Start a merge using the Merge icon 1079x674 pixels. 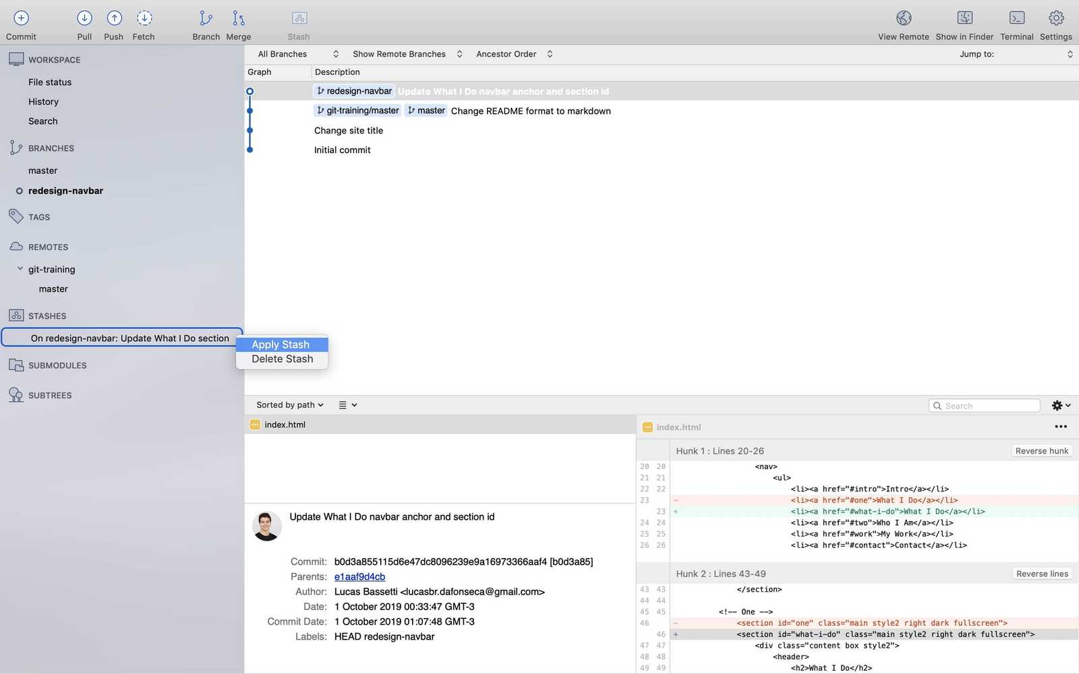[x=238, y=18]
